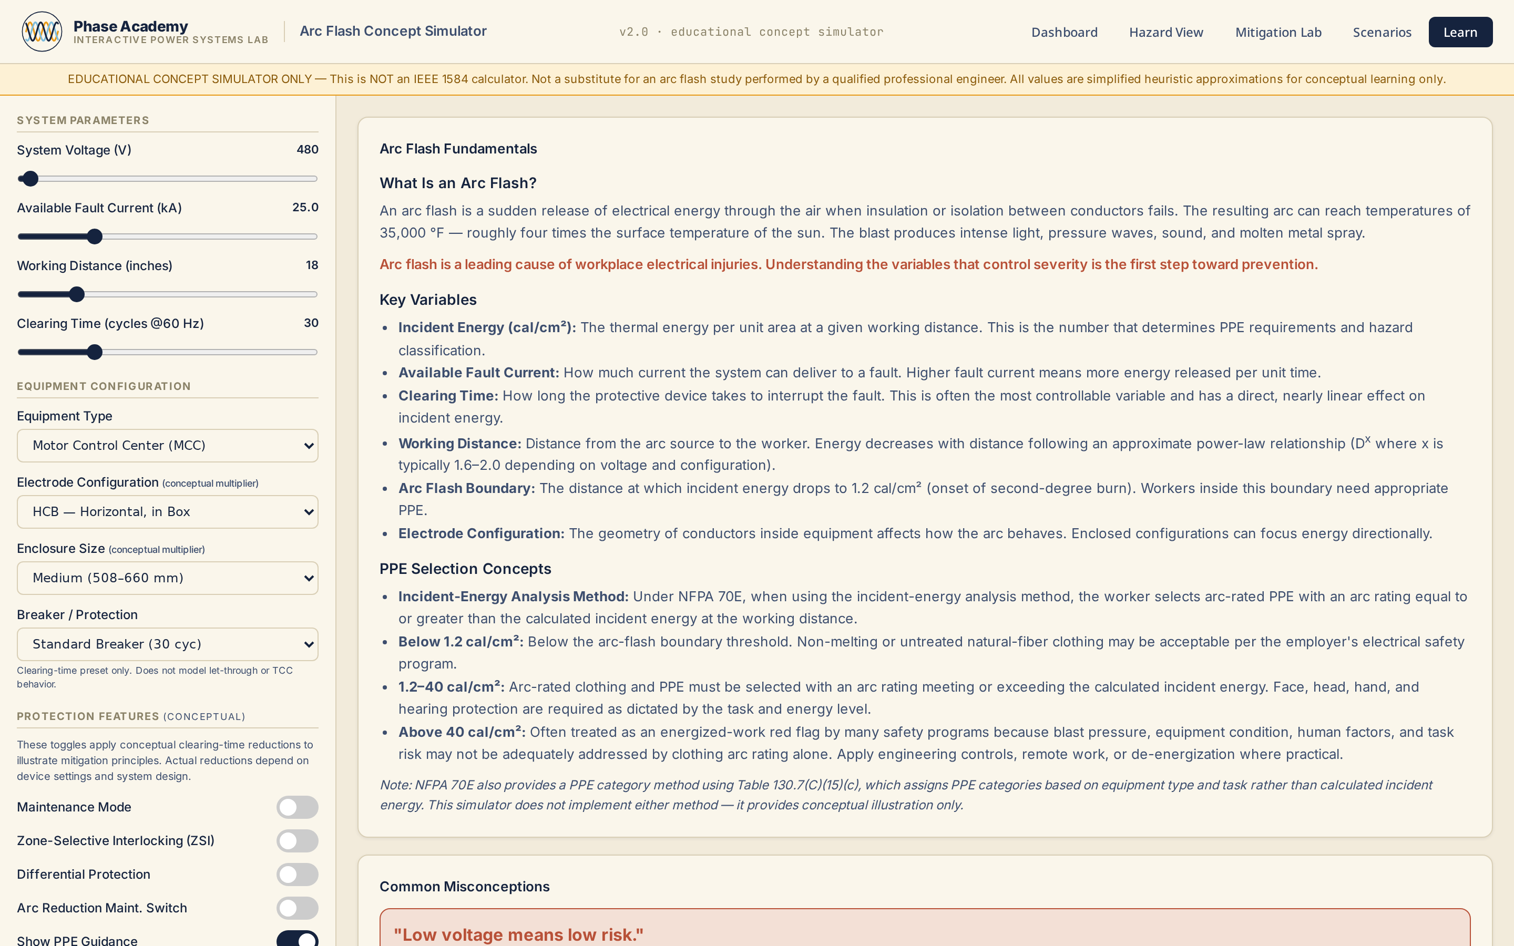
Task: Click the 'Incident-Energy Analysis Method:' term
Action: pyautogui.click(x=514, y=597)
